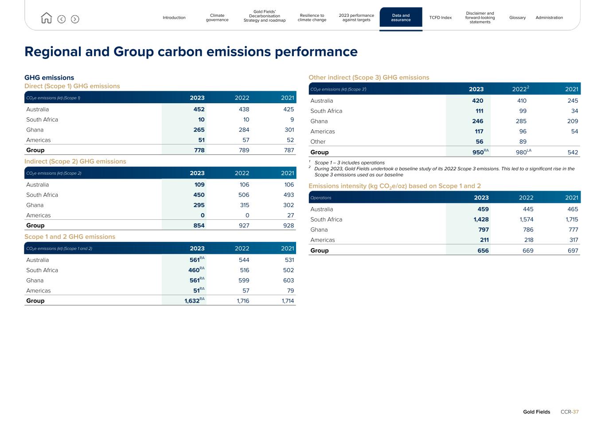Click the Direct (Scope 1) GHG emissions heading
The height and width of the screenshot is (429, 605).
pos(72,86)
